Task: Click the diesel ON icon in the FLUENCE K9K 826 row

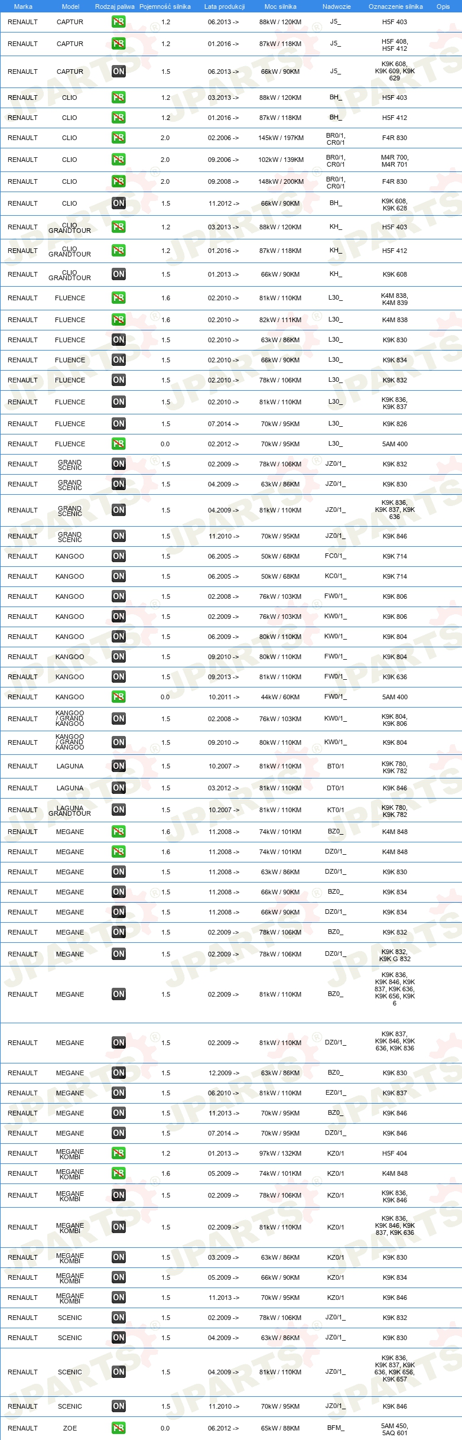Action: (118, 424)
